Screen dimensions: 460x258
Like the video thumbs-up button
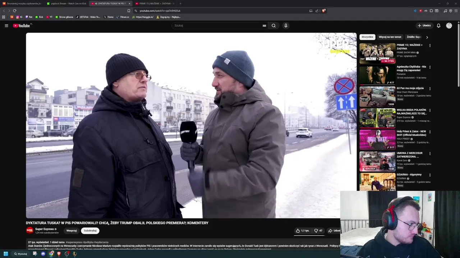click(x=303, y=231)
